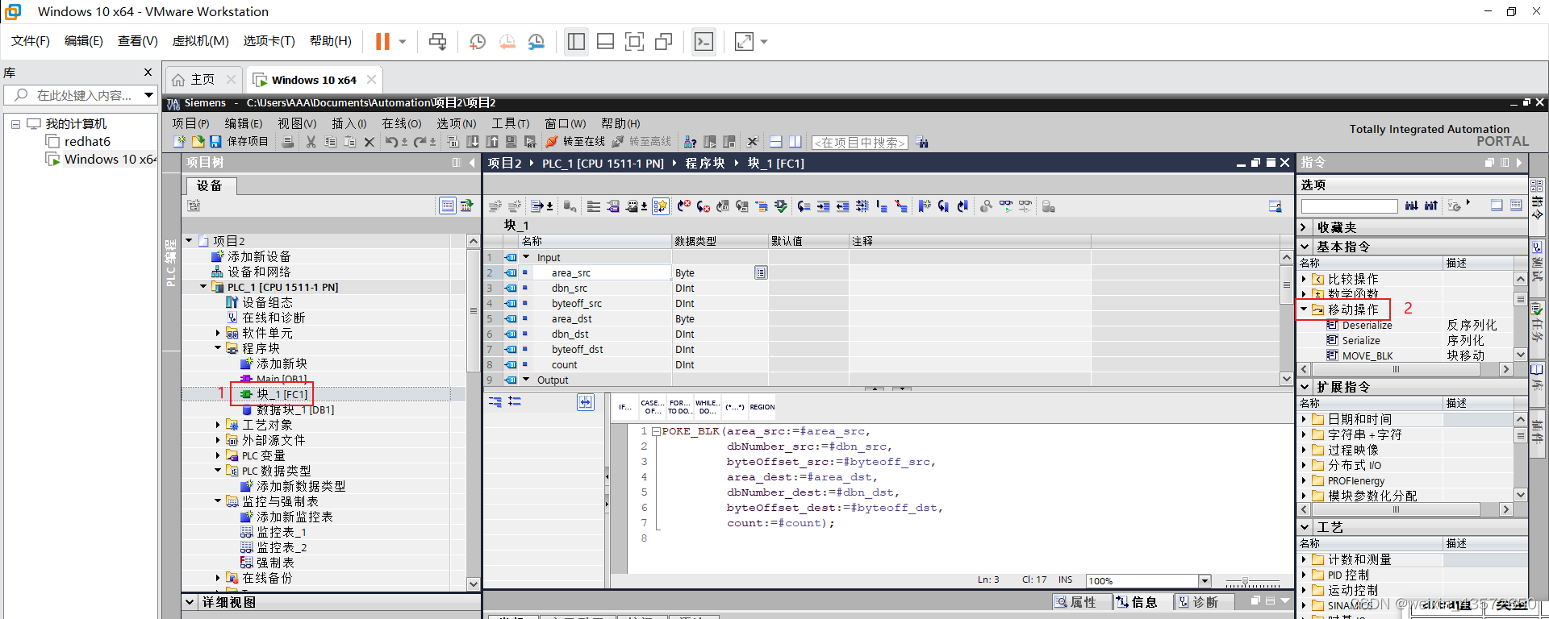This screenshot has height=619, width=1549.
Task: Click the power on VM snapshot clock icon
Action: tap(478, 42)
